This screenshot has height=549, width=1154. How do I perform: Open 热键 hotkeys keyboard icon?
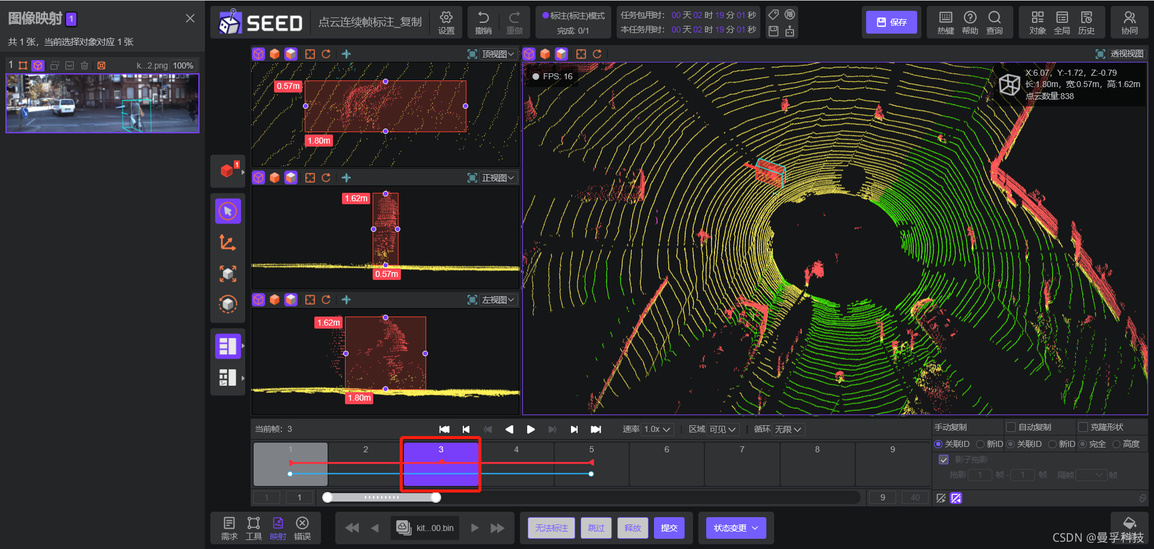(x=945, y=22)
